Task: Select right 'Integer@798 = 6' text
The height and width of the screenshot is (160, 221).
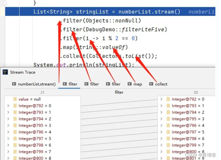Action: (x=188, y=138)
